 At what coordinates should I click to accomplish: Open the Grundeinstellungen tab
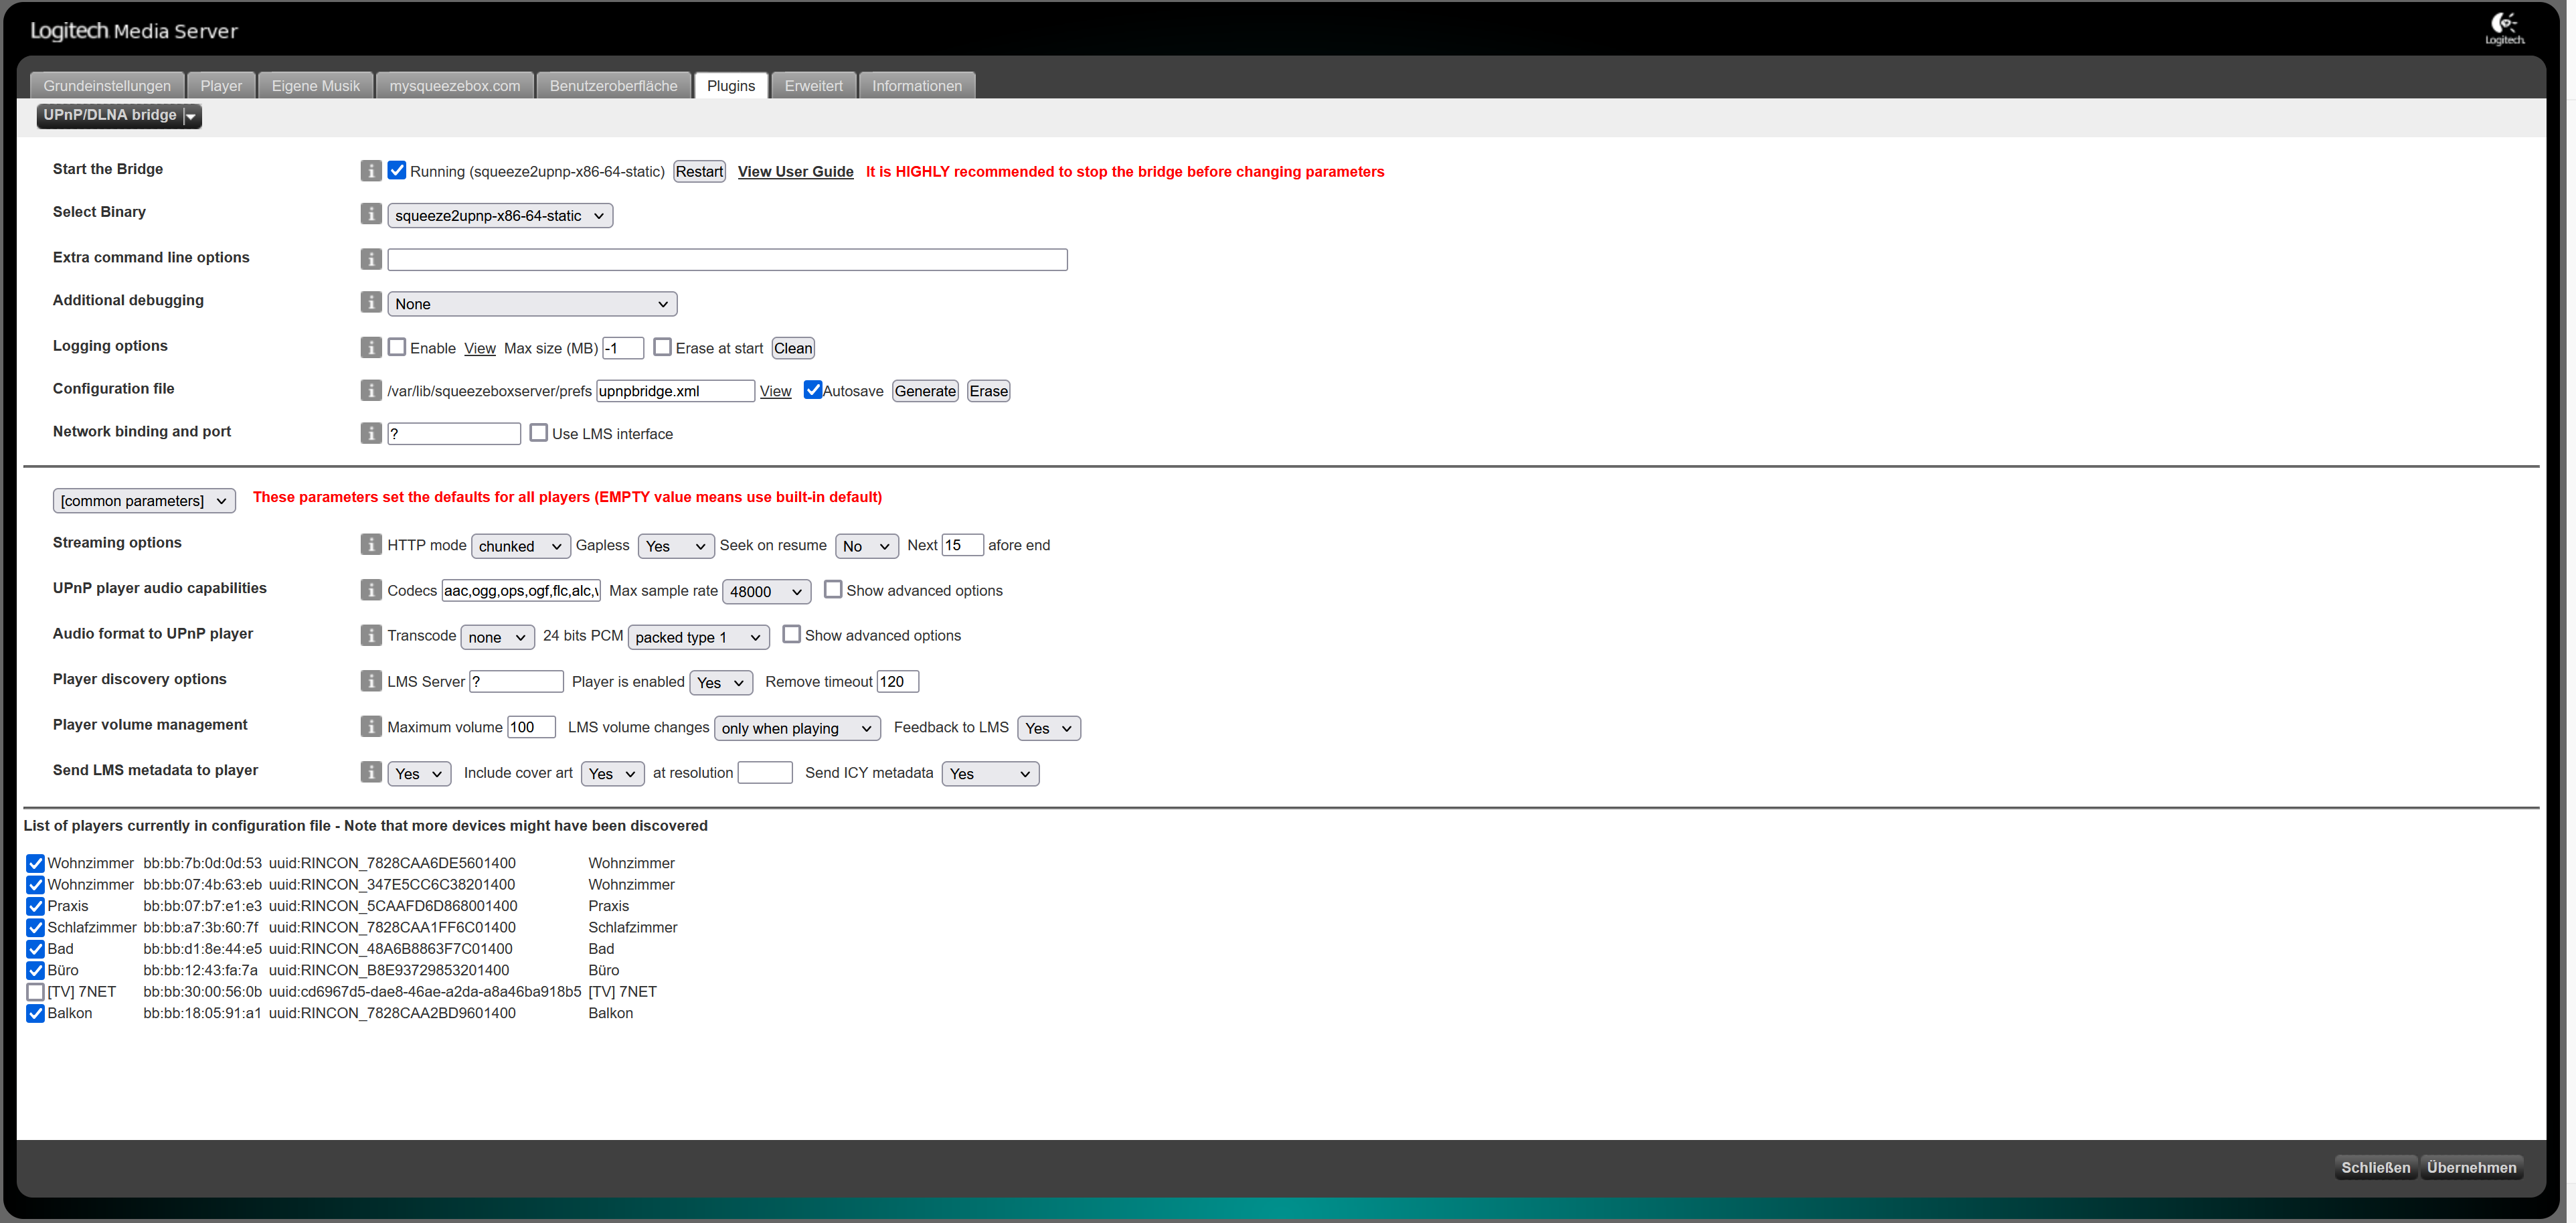point(107,86)
